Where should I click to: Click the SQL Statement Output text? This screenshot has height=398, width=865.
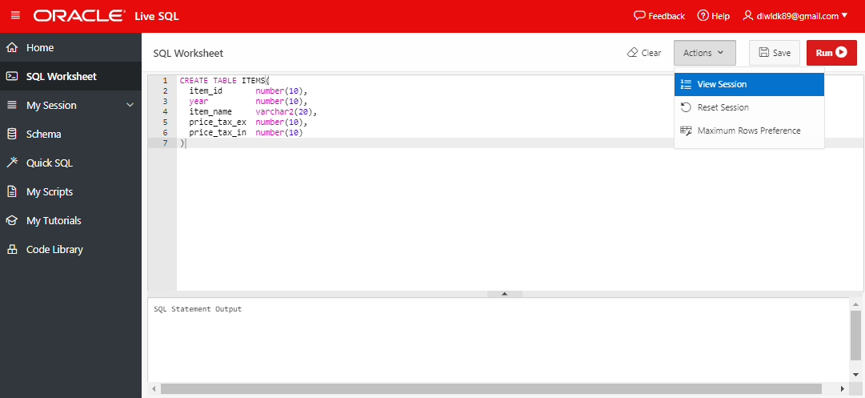(x=198, y=309)
